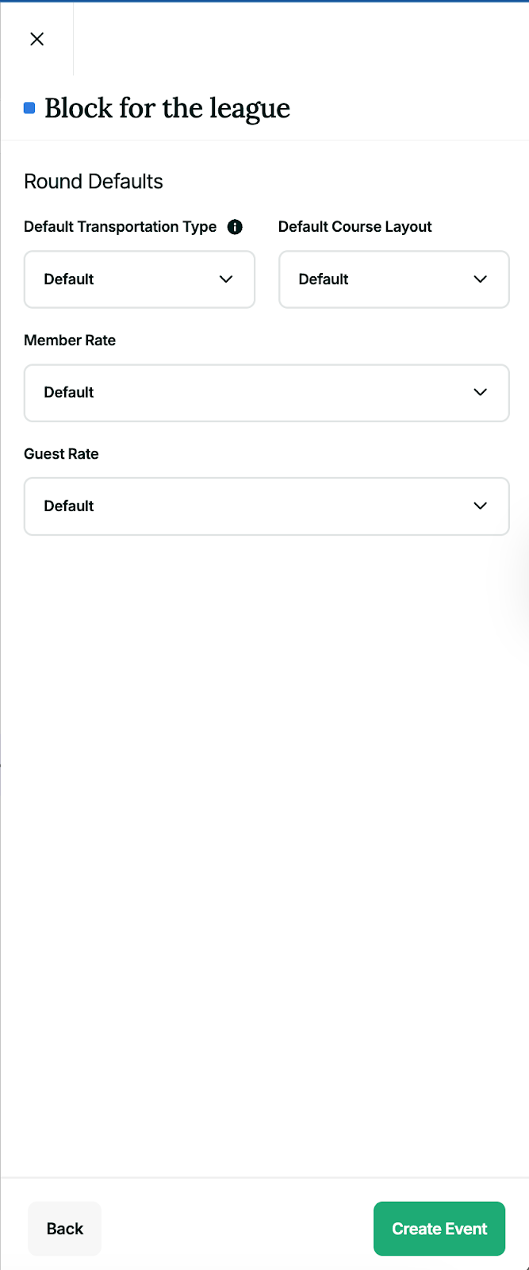This screenshot has width=529, height=1270.
Task: Click the Round Defaults section heading
Action: 94,182
